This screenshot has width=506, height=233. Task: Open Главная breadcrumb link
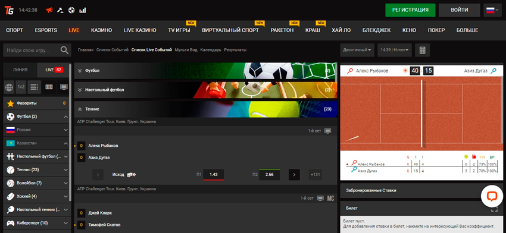[x=86, y=50]
